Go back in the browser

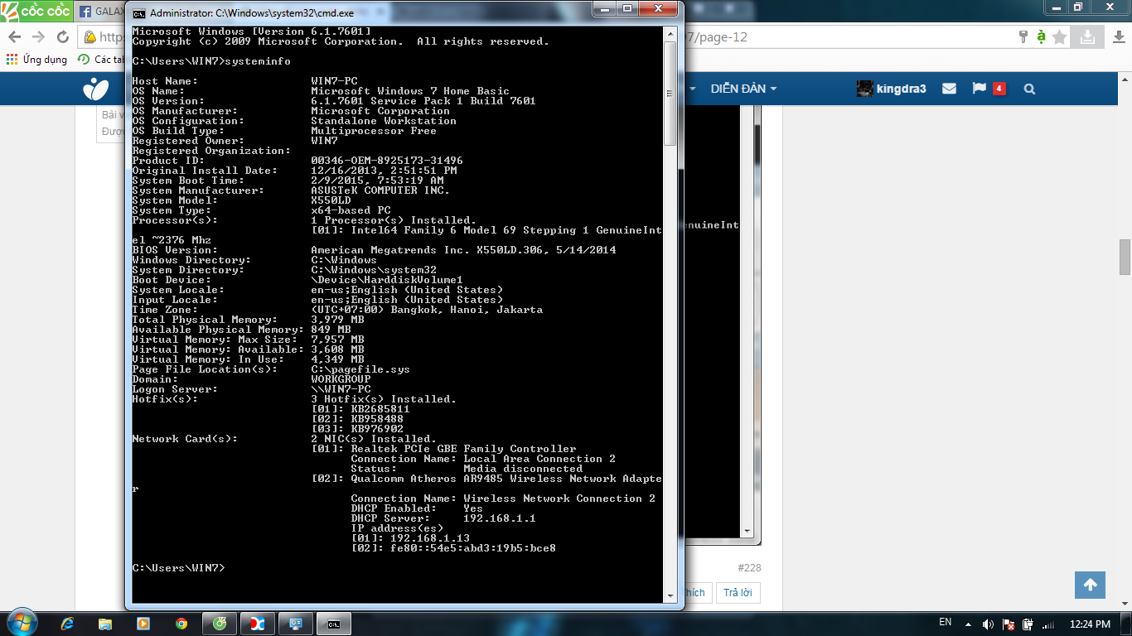[x=15, y=37]
